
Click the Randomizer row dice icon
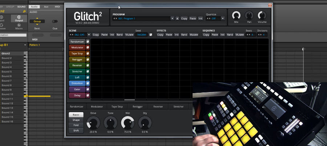88,42
